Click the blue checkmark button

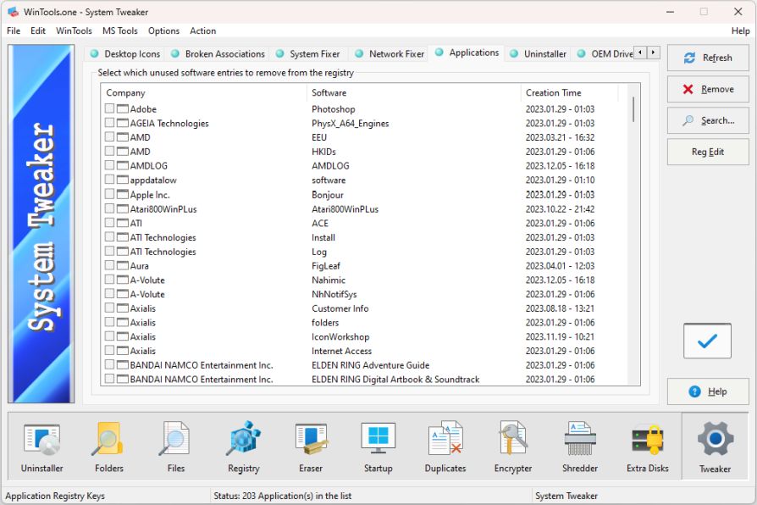(707, 341)
